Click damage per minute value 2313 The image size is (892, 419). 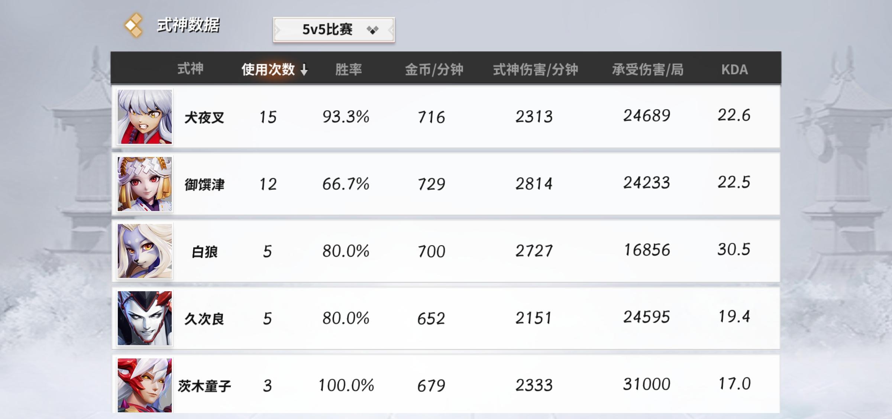tap(534, 117)
